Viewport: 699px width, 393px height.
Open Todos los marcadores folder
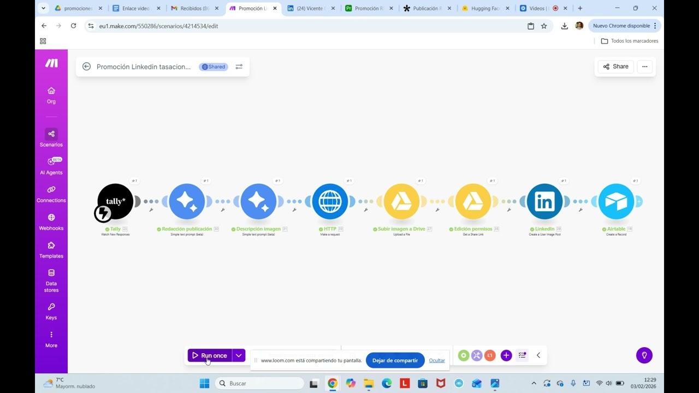coord(629,41)
